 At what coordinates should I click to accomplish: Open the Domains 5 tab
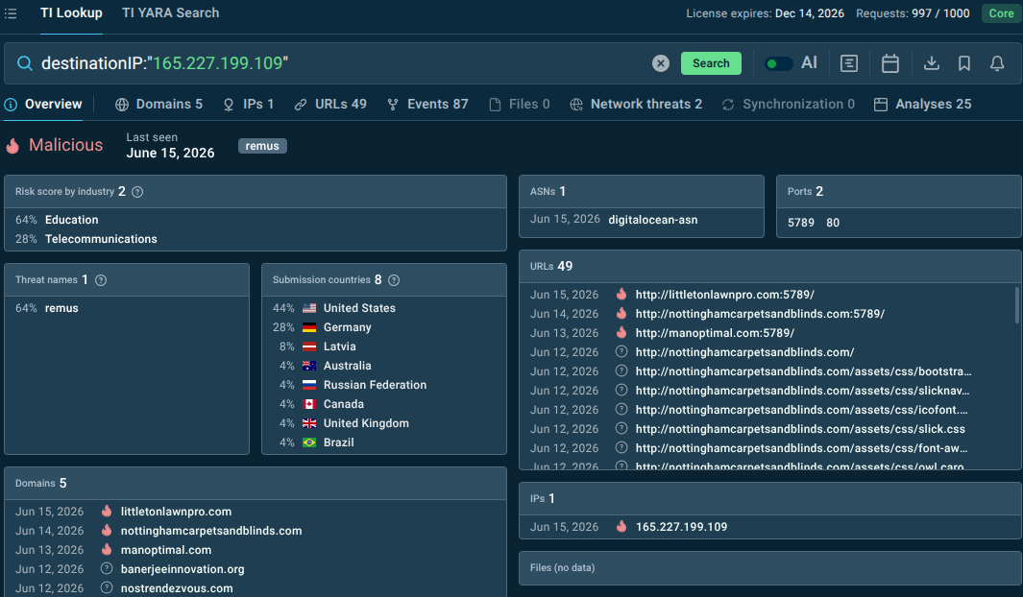(158, 105)
